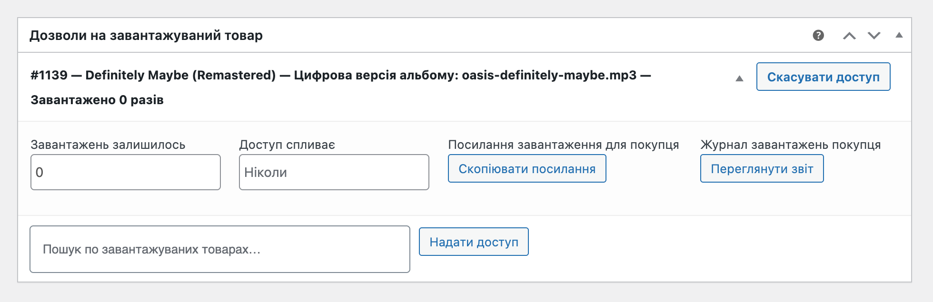Click the Завантажено 0 разів text
The image size is (933, 302).
[x=97, y=100]
